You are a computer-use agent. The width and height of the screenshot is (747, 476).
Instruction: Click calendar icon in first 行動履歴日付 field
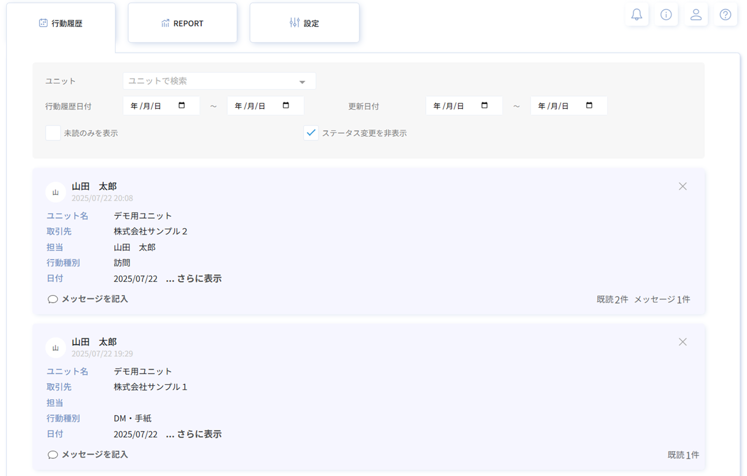click(182, 106)
